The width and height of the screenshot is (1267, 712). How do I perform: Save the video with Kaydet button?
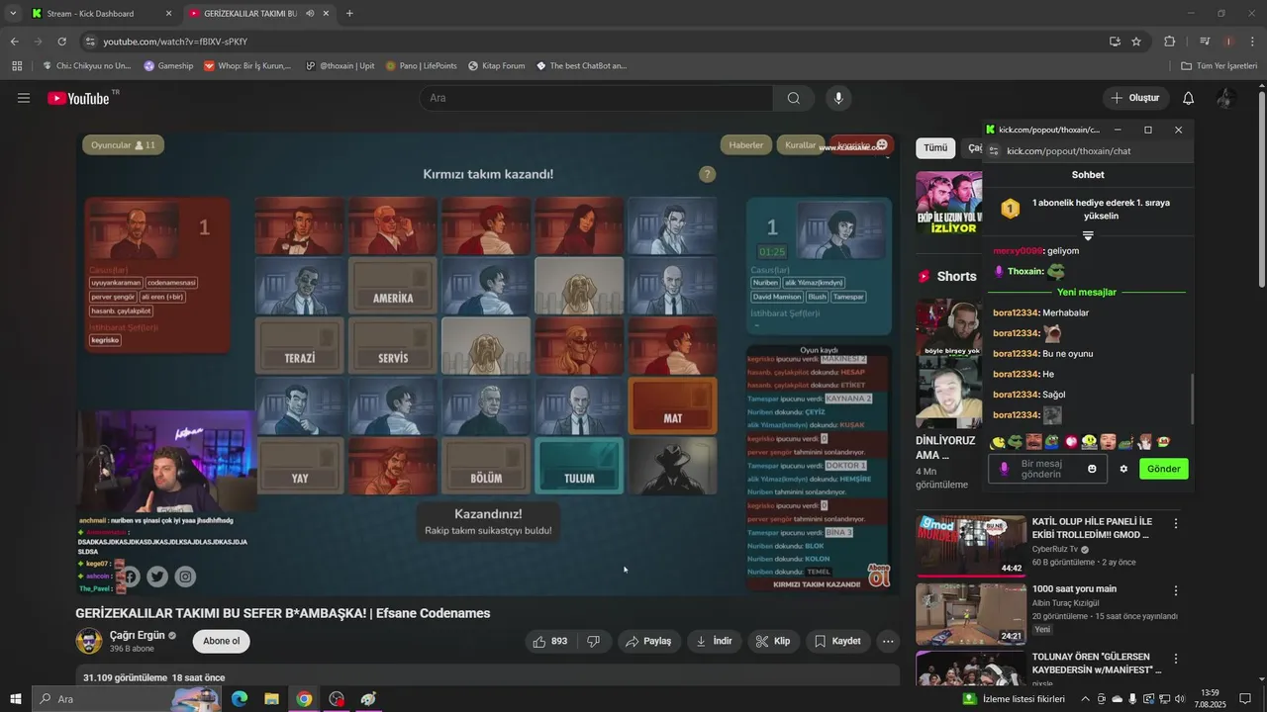tap(837, 641)
